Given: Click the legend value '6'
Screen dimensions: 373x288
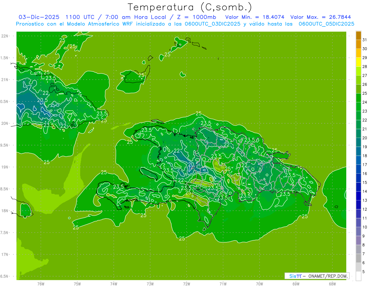Looking at the screenshot, I should tap(364, 263).
